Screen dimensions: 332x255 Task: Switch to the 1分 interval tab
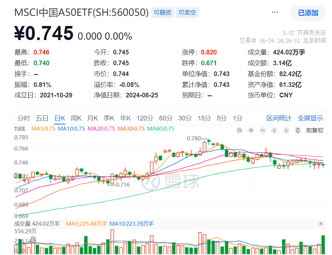tap(238, 118)
